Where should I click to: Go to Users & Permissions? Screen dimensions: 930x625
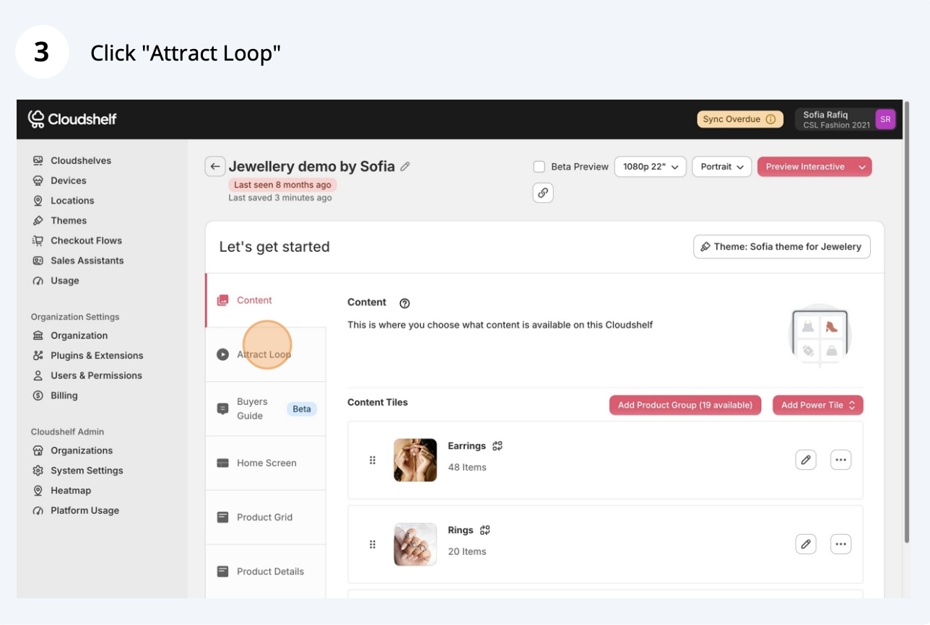(x=96, y=375)
